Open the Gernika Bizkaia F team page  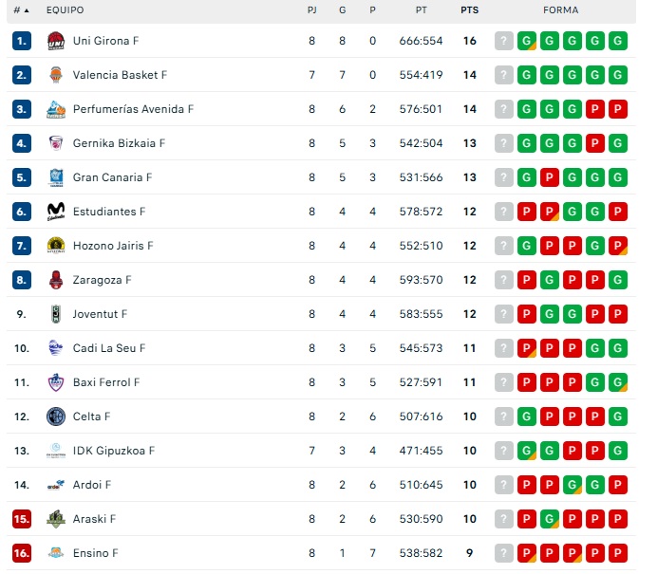tap(119, 143)
